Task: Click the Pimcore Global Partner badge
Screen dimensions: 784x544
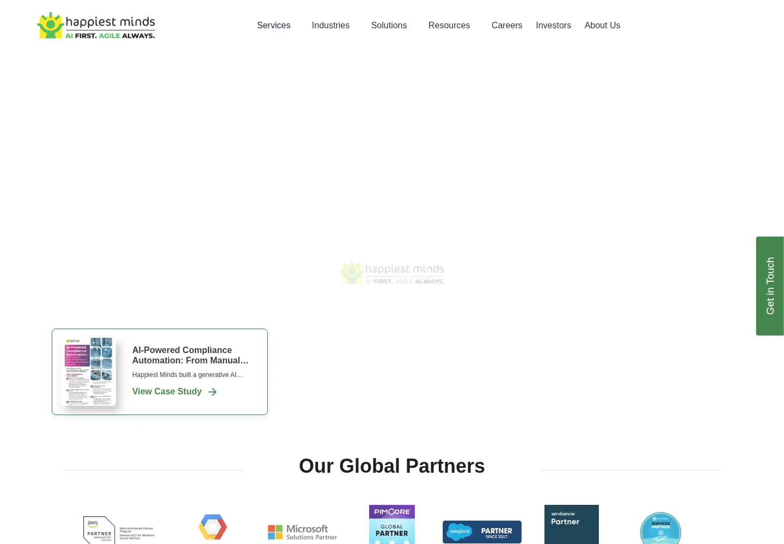Action: coord(392,524)
